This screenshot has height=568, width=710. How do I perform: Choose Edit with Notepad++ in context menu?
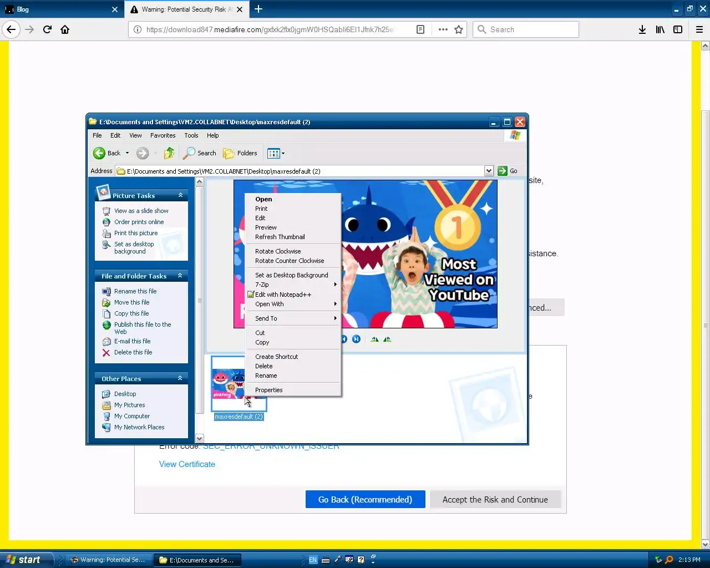tap(293, 295)
